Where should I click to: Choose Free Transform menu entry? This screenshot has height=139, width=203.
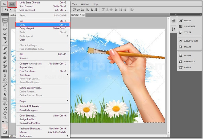[43, 71]
